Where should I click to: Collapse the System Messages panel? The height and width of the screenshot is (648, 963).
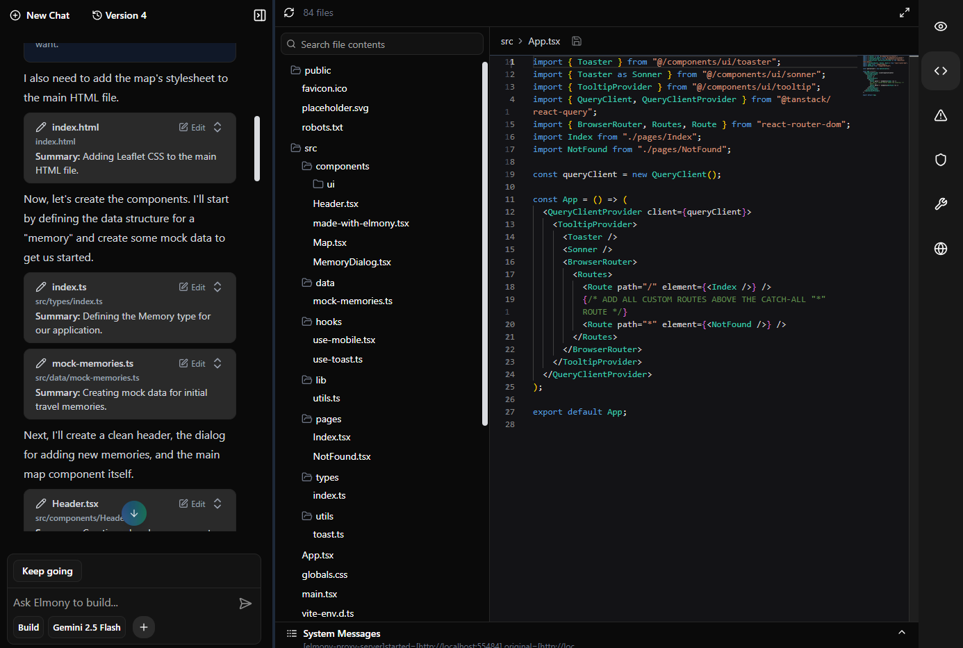pyautogui.click(x=901, y=633)
